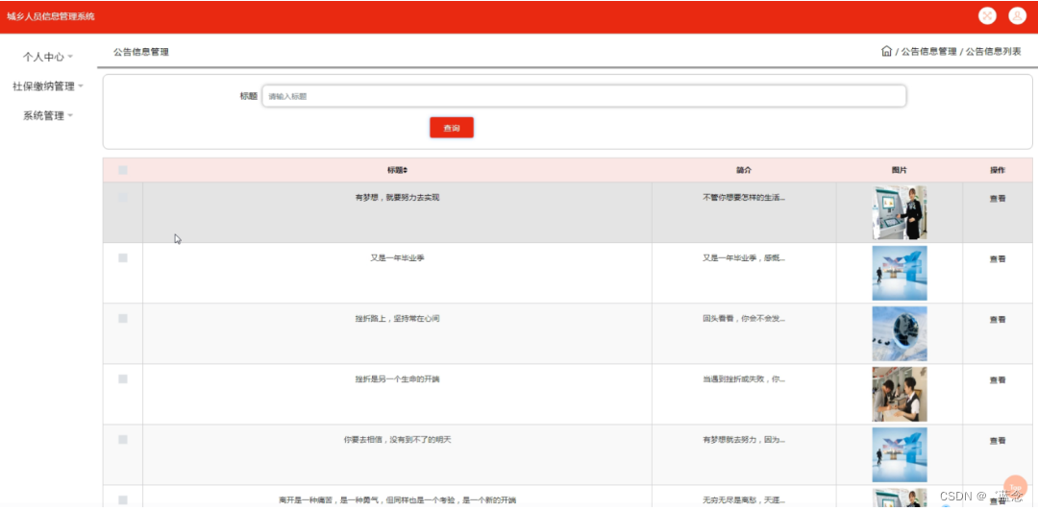The image size is (1038, 511).
Task: Open the 公告信息列表 breadcrumb link
Action: (x=993, y=52)
